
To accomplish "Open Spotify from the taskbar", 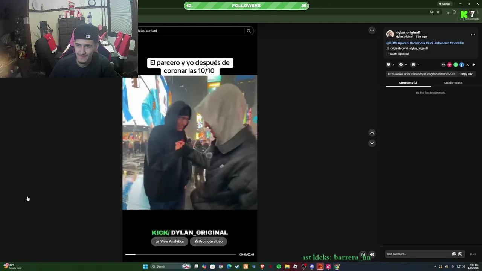I will tap(279, 266).
